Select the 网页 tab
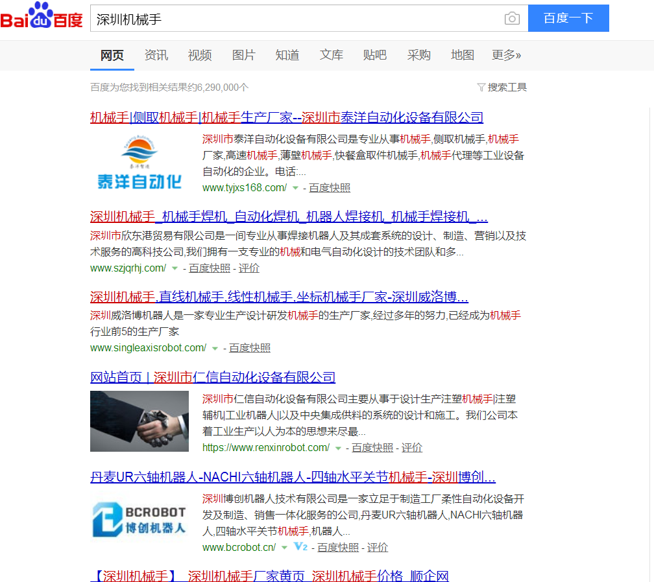The height and width of the screenshot is (582, 654). coord(112,55)
